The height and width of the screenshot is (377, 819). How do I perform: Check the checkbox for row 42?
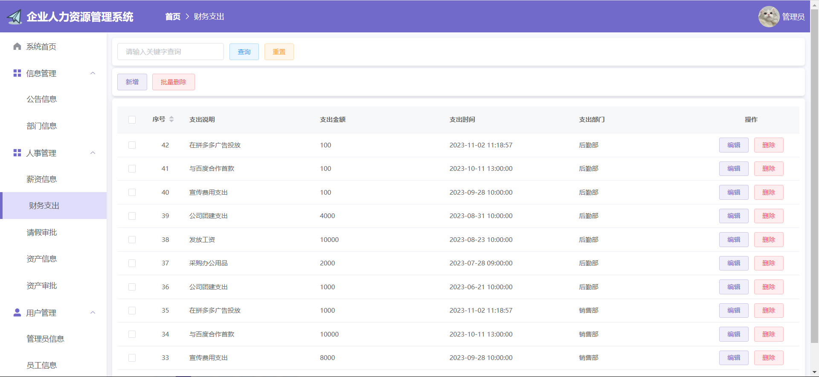pos(132,145)
